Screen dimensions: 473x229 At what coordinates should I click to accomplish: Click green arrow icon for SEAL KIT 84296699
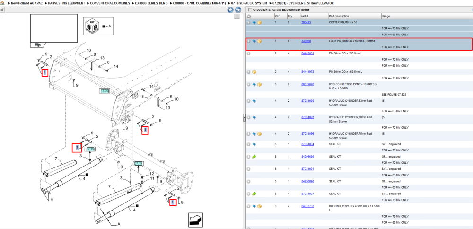[x=254, y=157]
